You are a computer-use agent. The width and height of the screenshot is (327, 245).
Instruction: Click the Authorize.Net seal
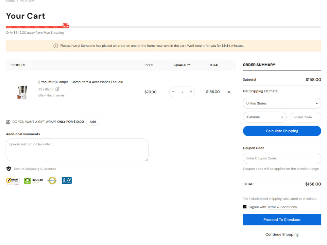point(52,180)
